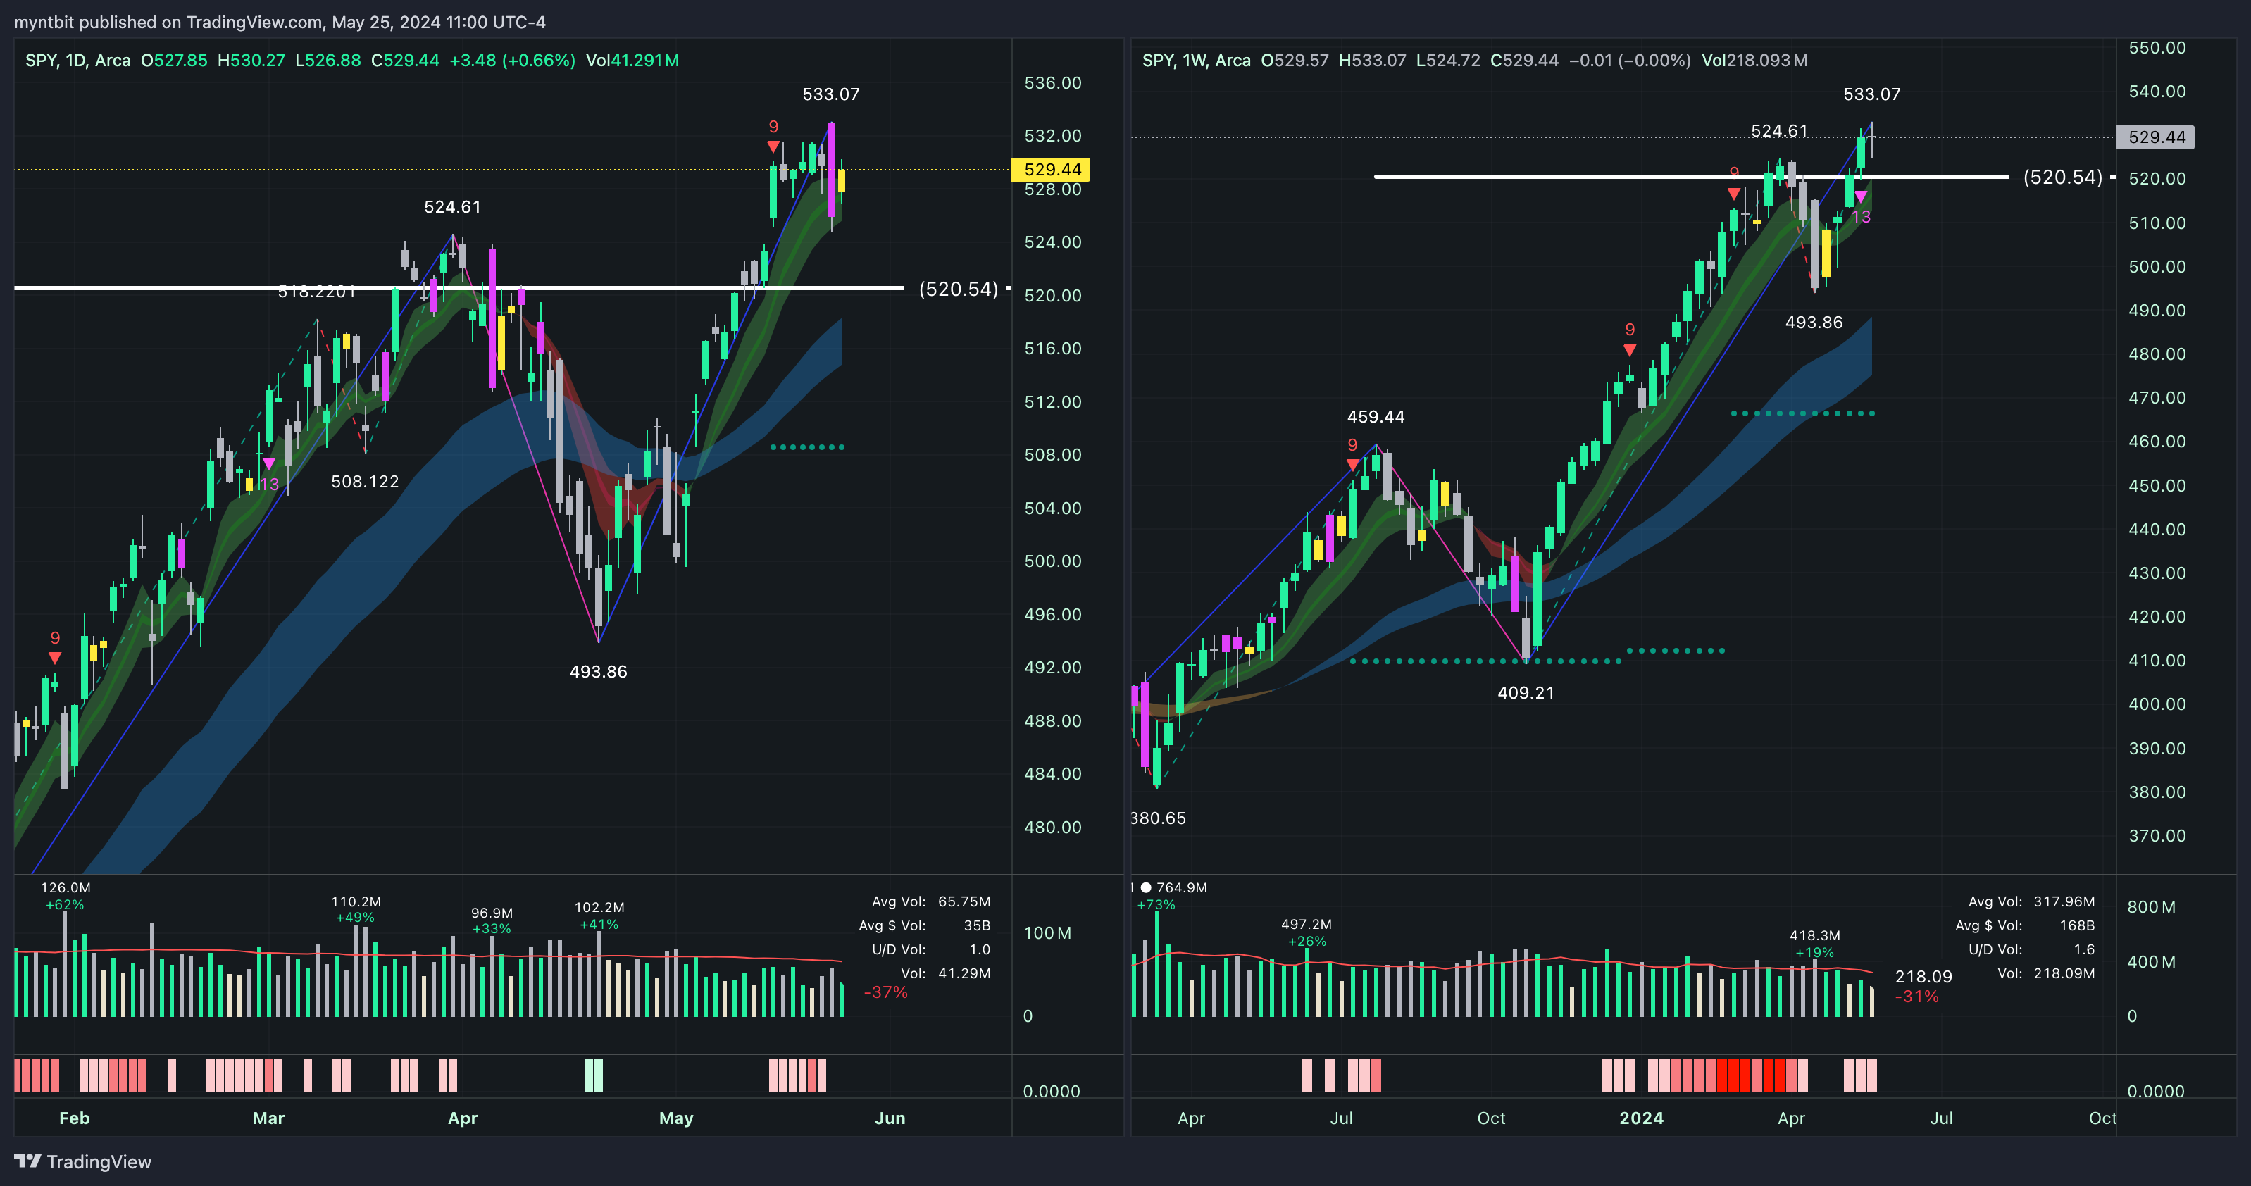This screenshot has height=1186, width=2251.
Task: Click the 100M tick on daily volume axis
Action: pos(1047,933)
